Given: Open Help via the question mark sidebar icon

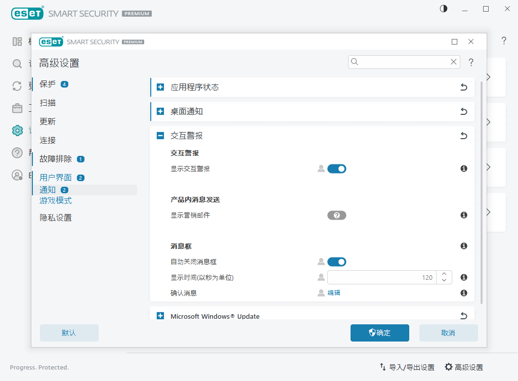Looking at the screenshot, I should 17,153.
